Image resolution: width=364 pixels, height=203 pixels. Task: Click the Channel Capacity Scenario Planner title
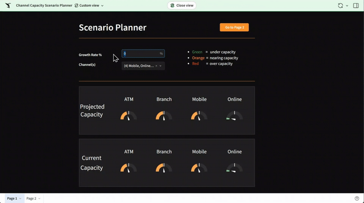coord(44,5)
